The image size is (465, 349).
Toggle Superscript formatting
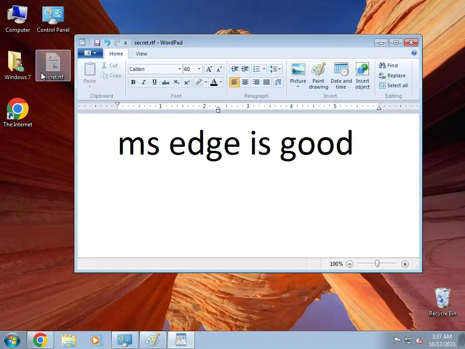coord(187,82)
